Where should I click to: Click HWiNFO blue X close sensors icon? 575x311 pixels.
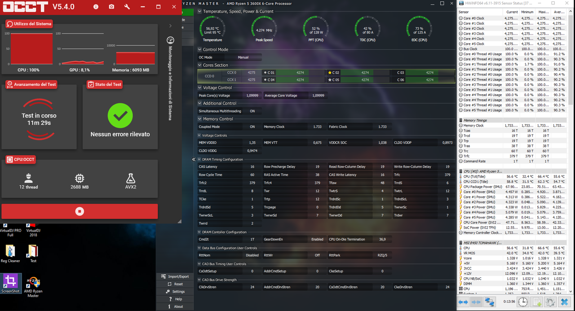tap(565, 302)
